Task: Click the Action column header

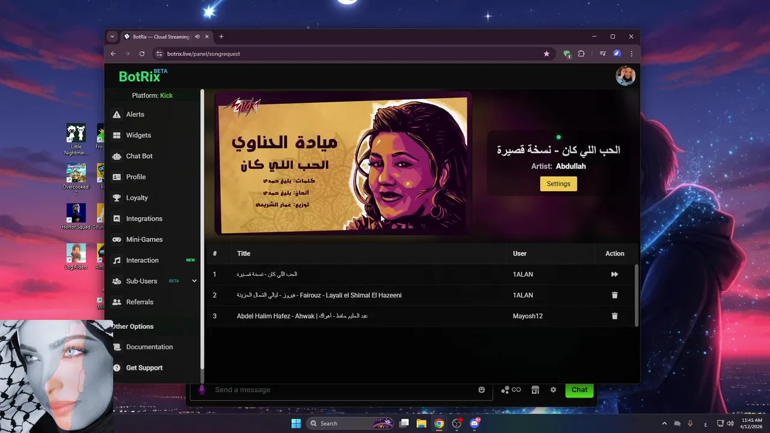Action: click(615, 254)
